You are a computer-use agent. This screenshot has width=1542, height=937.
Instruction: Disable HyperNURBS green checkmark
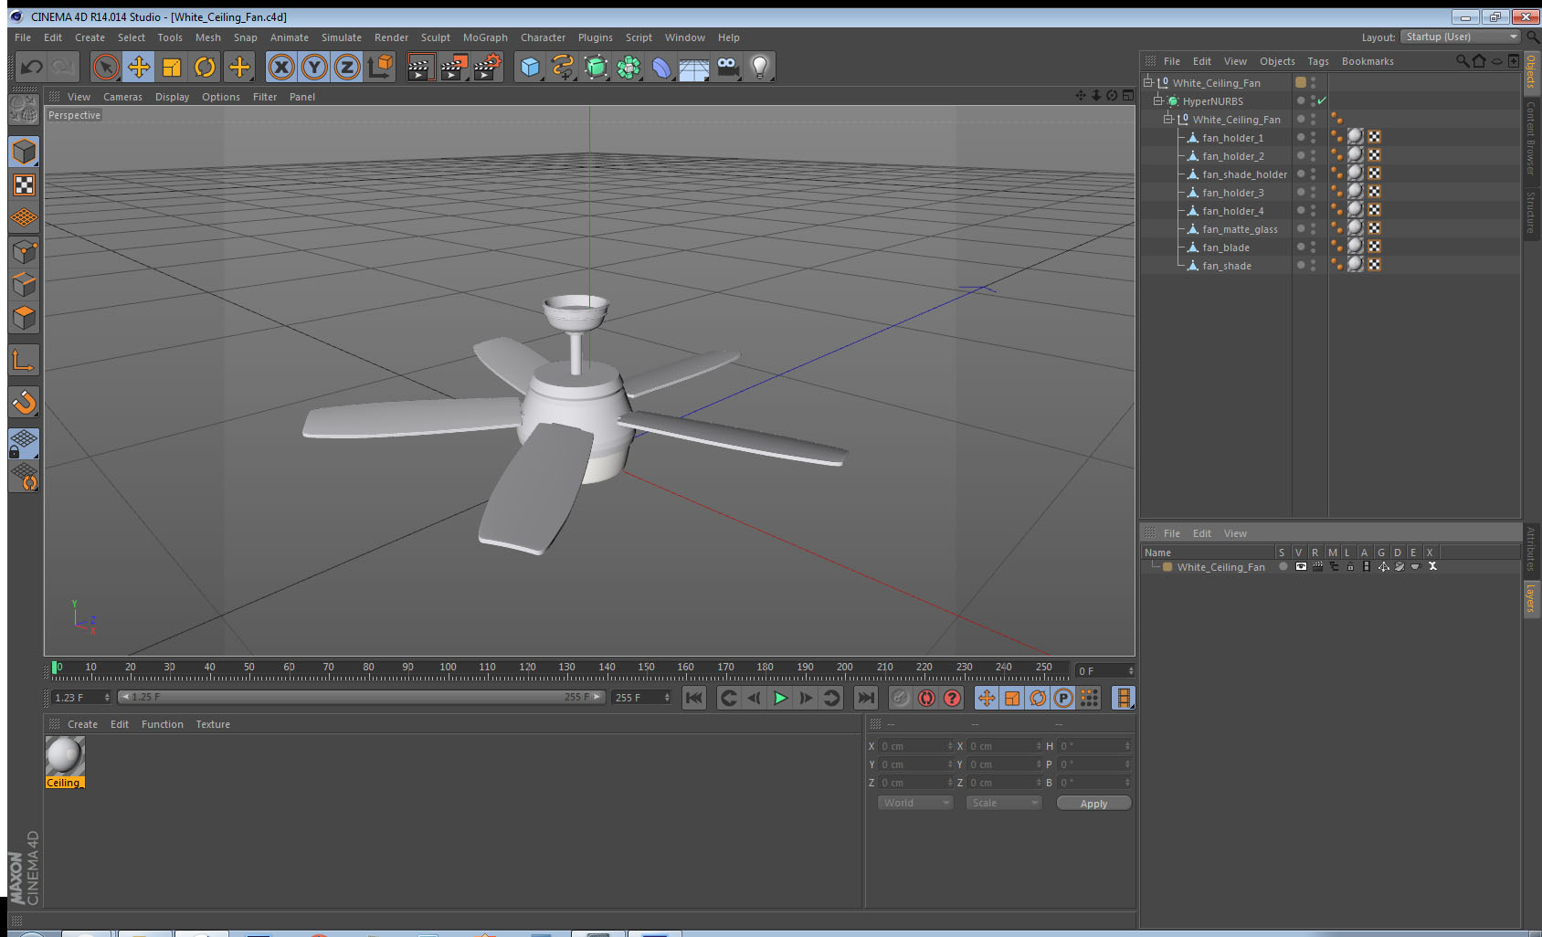[1322, 100]
